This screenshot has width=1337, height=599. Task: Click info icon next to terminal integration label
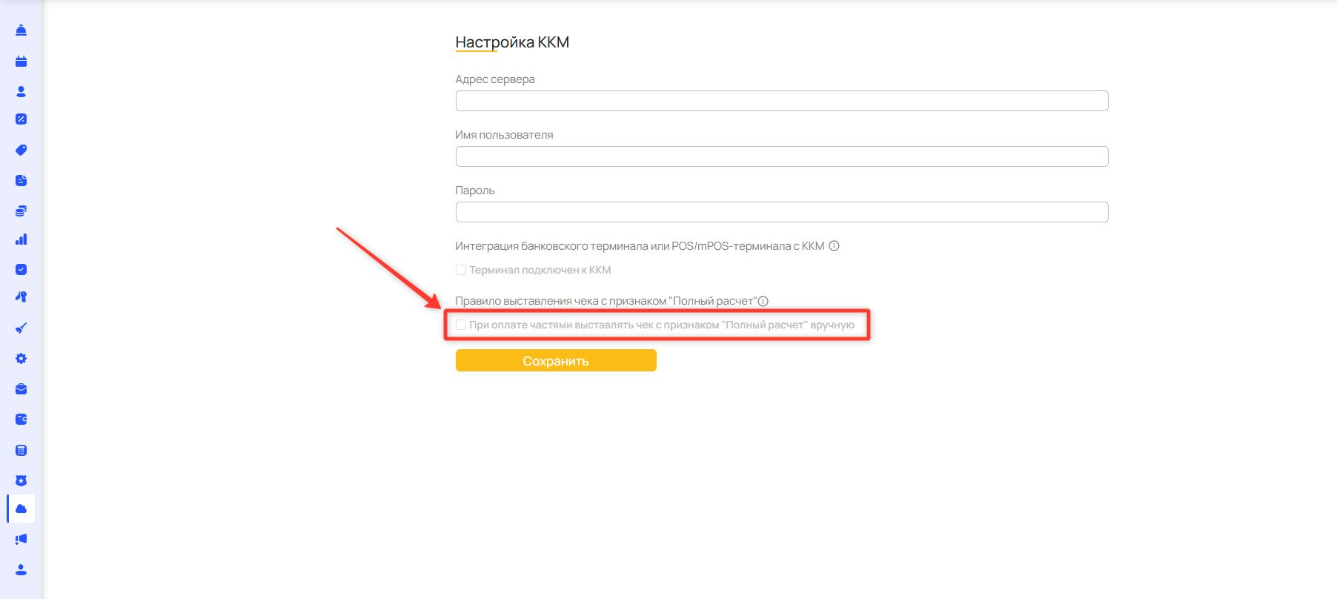834,246
